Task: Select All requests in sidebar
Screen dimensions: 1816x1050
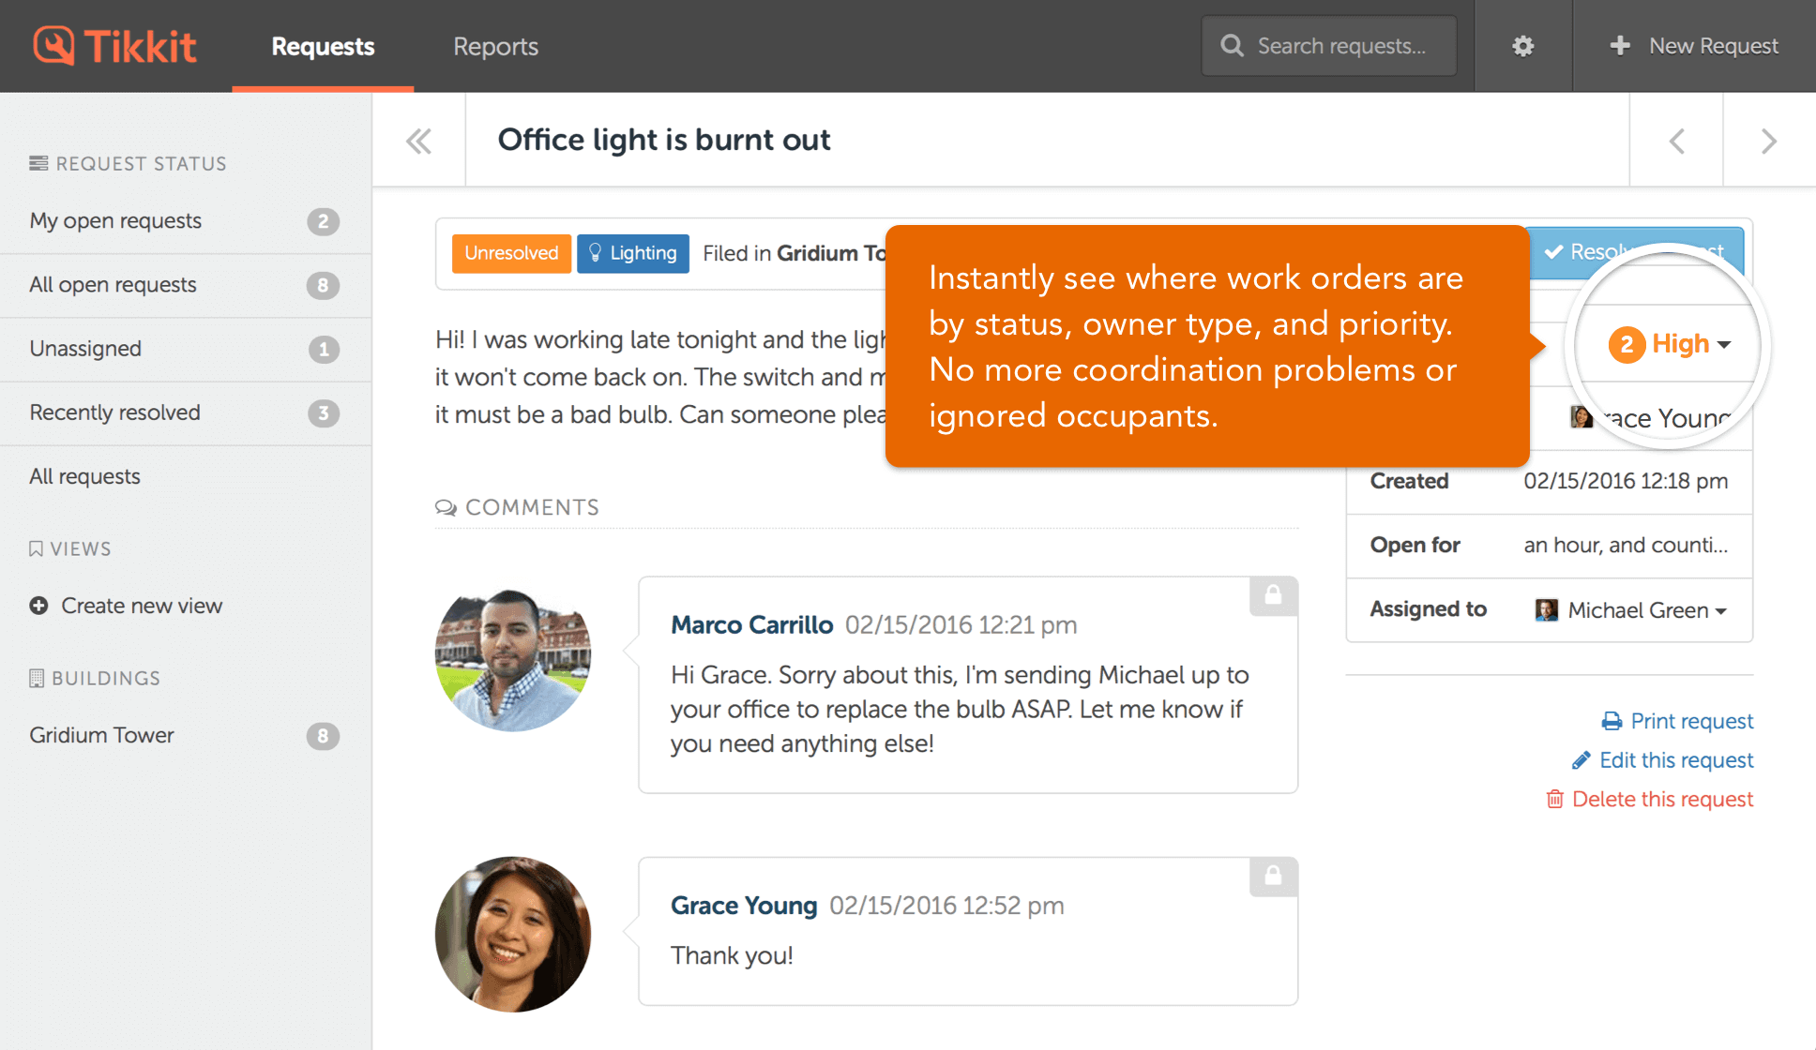Action: [186, 476]
